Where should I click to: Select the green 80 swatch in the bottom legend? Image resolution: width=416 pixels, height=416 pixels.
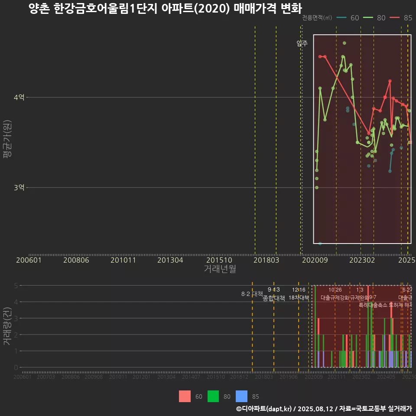(213, 396)
